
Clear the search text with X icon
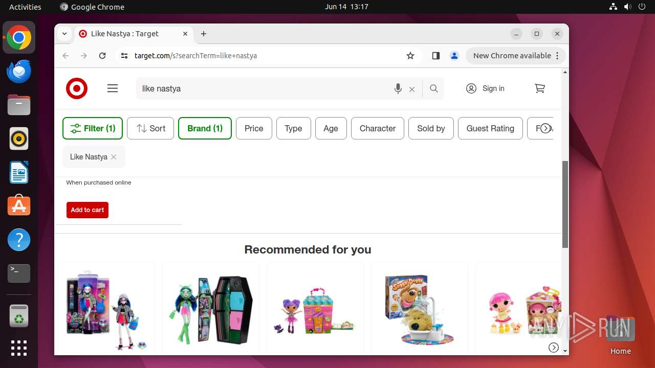(412, 89)
